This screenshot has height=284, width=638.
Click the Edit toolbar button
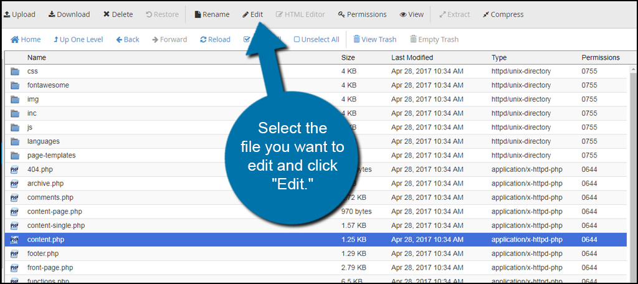click(x=253, y=14)
